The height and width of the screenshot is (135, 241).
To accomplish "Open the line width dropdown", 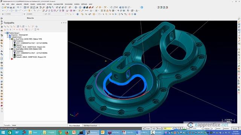I will coord(230,129).
